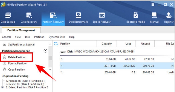Screen dimensions: 175x92
Task: Select the 201.14 GB partition row
Action: coord(117,66)
